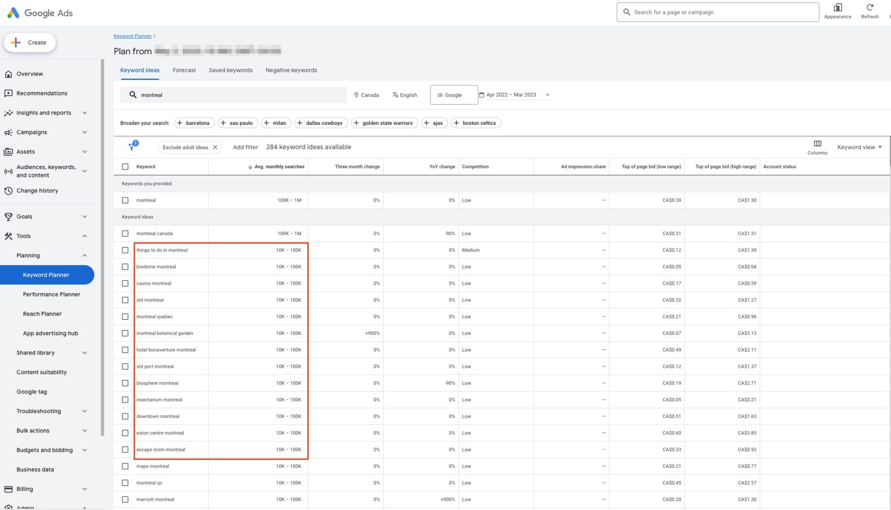Click the magnifier in the montreal keyword box
Image resolution: width=891 pixels, height=510 pixels.
(133, 95)
